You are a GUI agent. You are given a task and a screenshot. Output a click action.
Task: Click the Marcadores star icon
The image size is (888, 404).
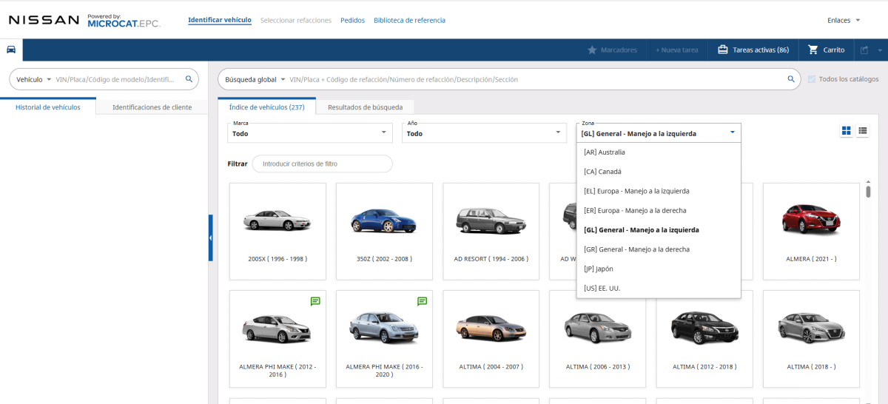(592, 50)
